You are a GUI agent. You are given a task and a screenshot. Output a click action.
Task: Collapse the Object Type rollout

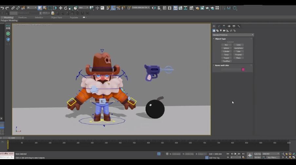click(x=220, y=39)
